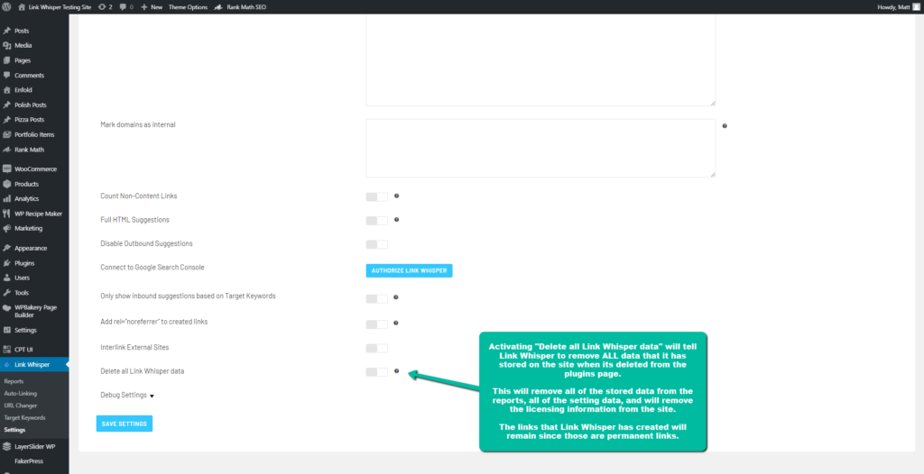Screen dimensions: 924x474
Task: Click the WPBakery Page Builder icon
Action: pos(6,307)
